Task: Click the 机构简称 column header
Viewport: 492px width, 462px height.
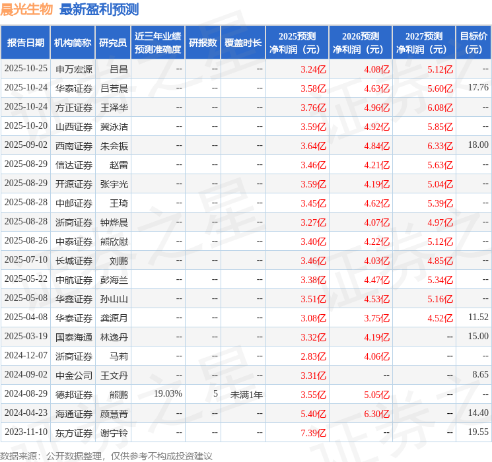Action: coord(73,43)
